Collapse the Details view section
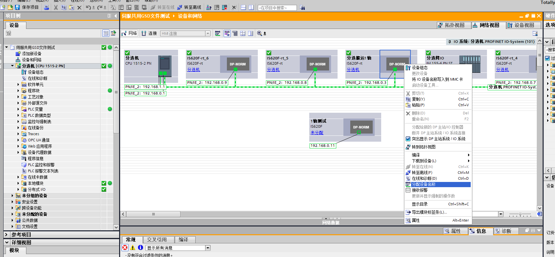 [7, 242]
